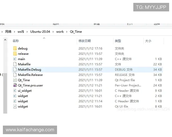Image resolution: width=172 pixels, height=137 pixels.
Task: Click the main C++ source file icon
Action: click(15, 59)
